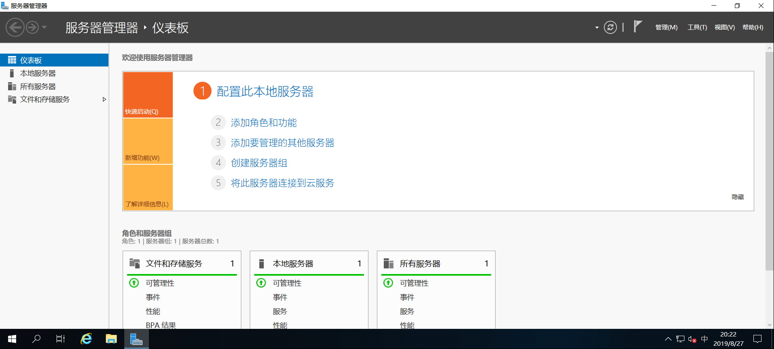Click the forward navigation arrow
774x349 pixels.
pos(32,27)
